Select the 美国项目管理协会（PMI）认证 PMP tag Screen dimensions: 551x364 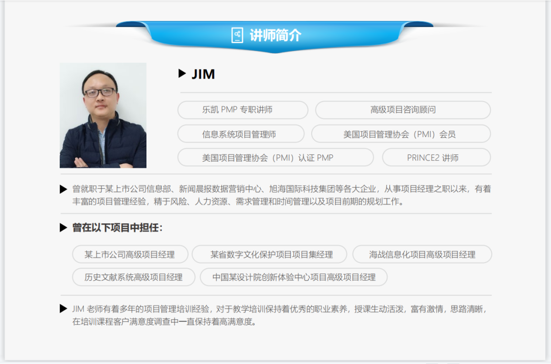click(275, 157)
